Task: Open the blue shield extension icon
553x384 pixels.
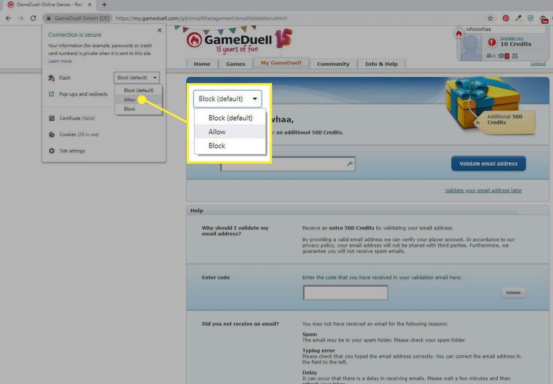Action: click(531, 18)
